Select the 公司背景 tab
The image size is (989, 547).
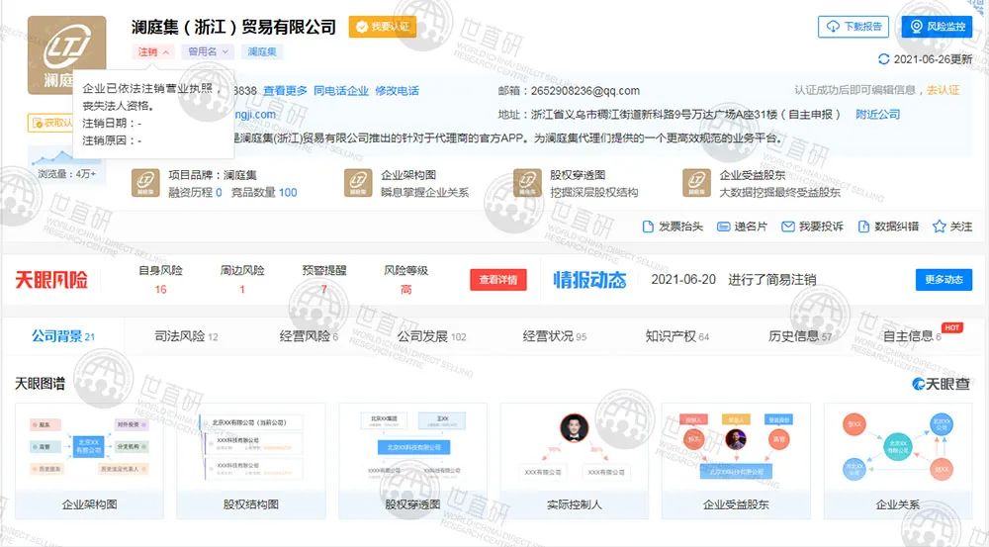coord(63,336)
